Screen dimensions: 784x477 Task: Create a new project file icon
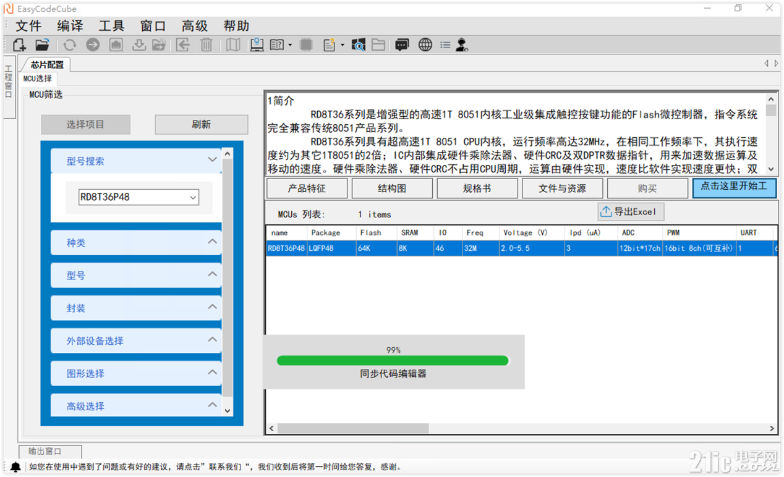20,44
